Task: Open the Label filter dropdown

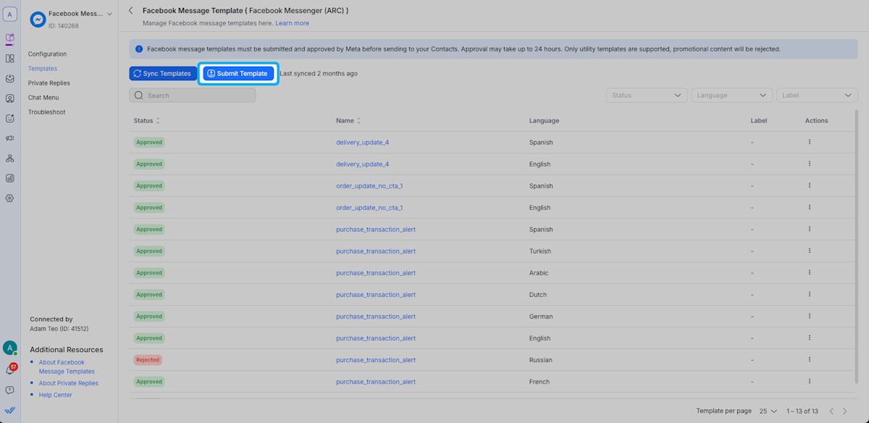Action: tap(817, 95)
